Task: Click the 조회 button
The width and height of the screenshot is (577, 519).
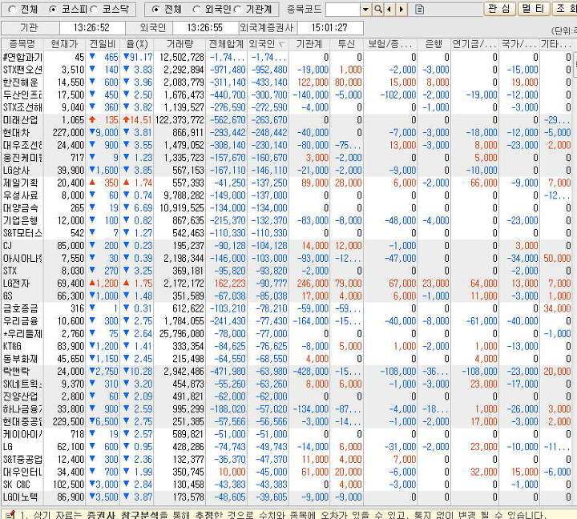Action: 565,9
